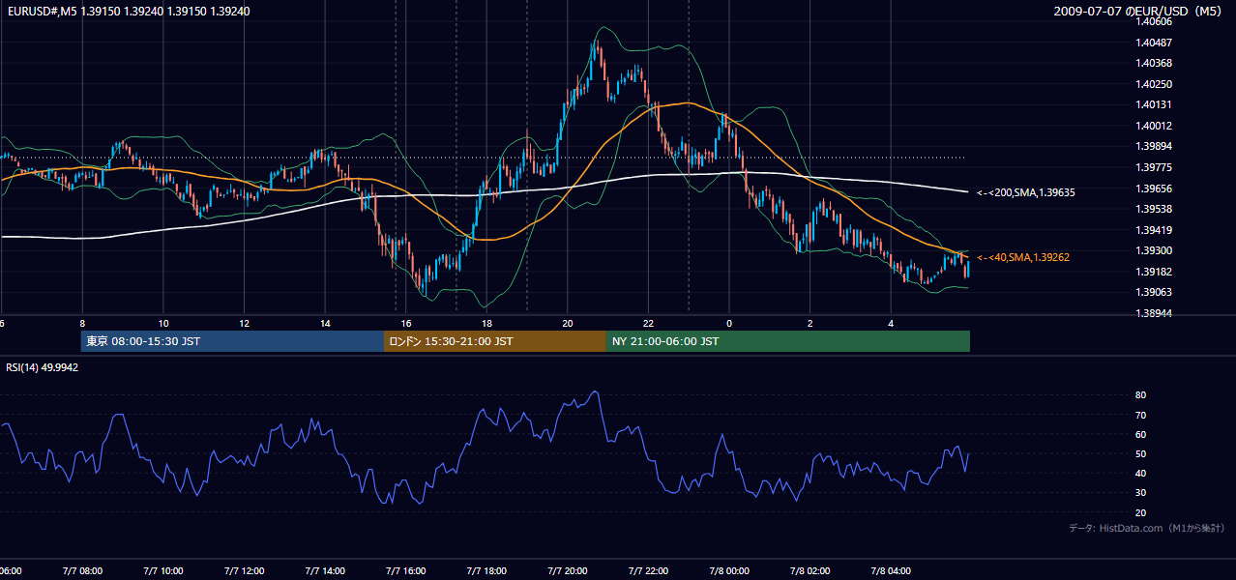This screenshot has height=580, width=1236.
Task: Click the 7/7 10:00 bottom time label
Action: pyautogui.click(x=162, y=571)
